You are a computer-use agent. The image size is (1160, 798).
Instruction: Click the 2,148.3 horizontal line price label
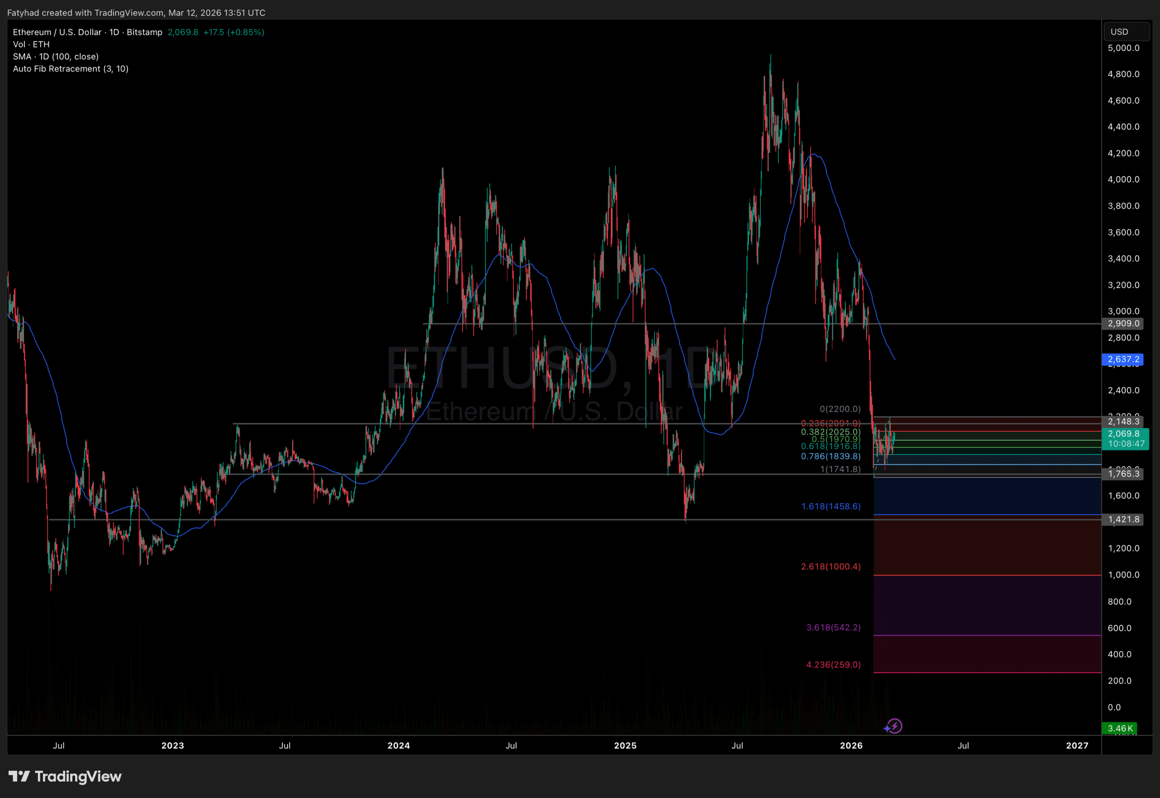[1122, 422]
